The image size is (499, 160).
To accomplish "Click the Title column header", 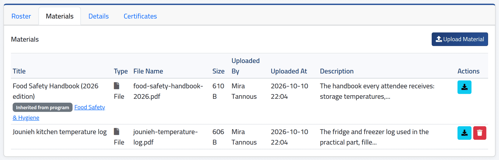I will (19, 71).
